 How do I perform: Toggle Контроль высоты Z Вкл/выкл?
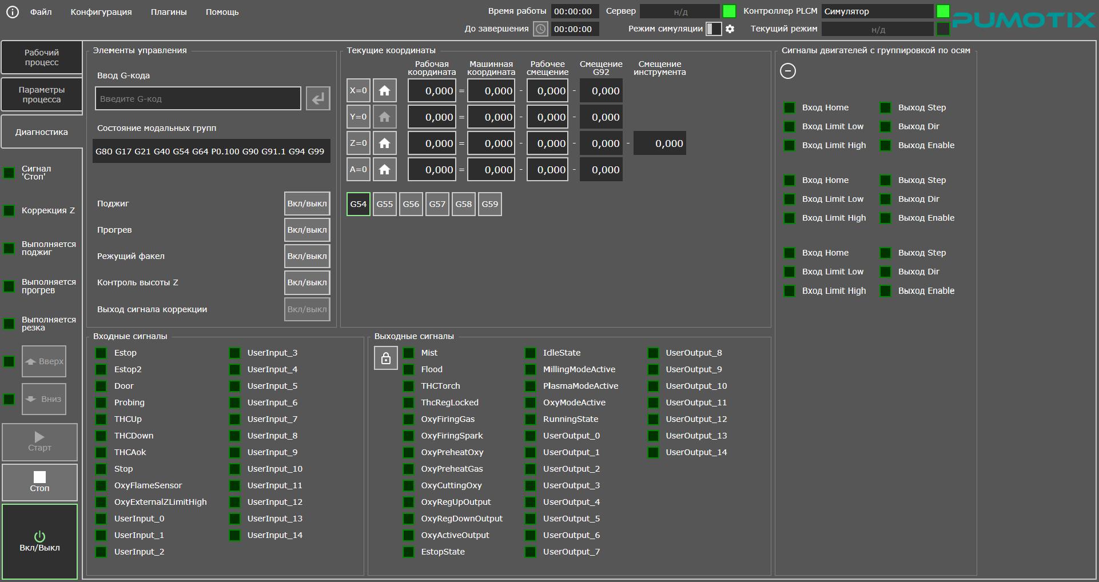[x=307, y=282]
